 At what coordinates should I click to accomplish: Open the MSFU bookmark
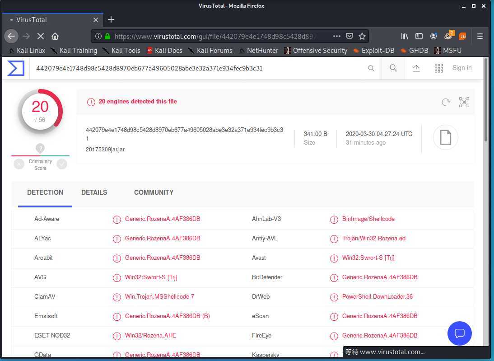[447, 51]
